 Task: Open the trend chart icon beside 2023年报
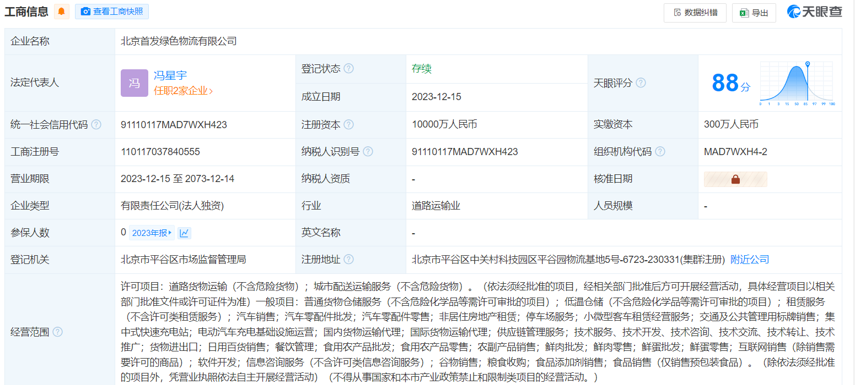point(185,233)
